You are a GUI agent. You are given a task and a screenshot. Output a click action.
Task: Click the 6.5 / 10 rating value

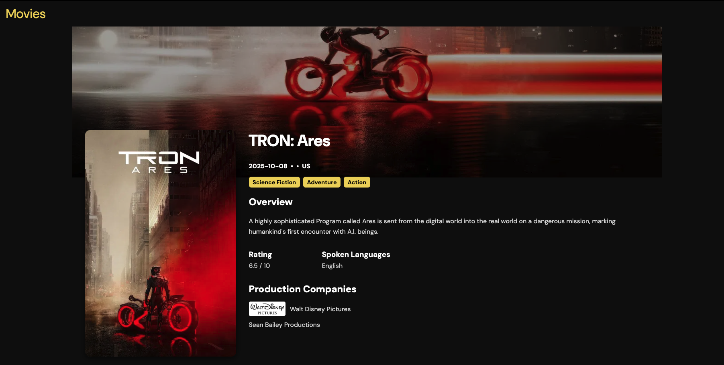pyautogui.click(x=259, y=266)
